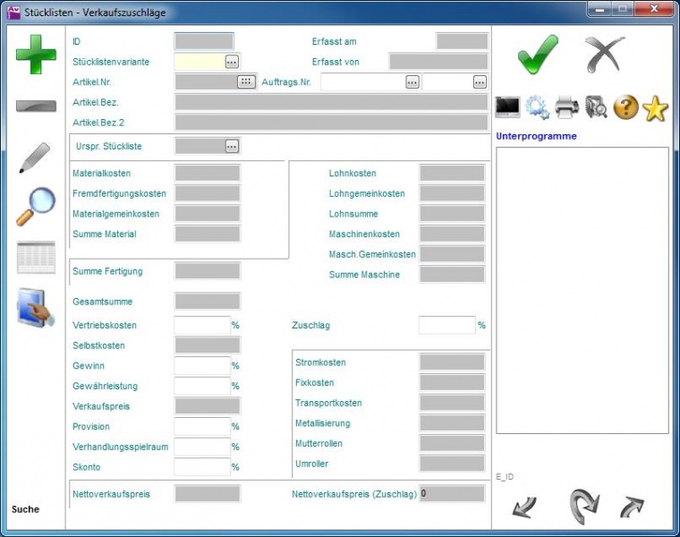Screen dimensions: 680x537
Task: Click the Skonto percentage input field
Action: (202, 467)
